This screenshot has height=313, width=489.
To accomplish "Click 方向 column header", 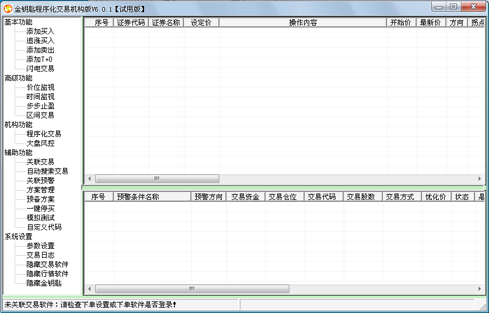I will (457, 23).
